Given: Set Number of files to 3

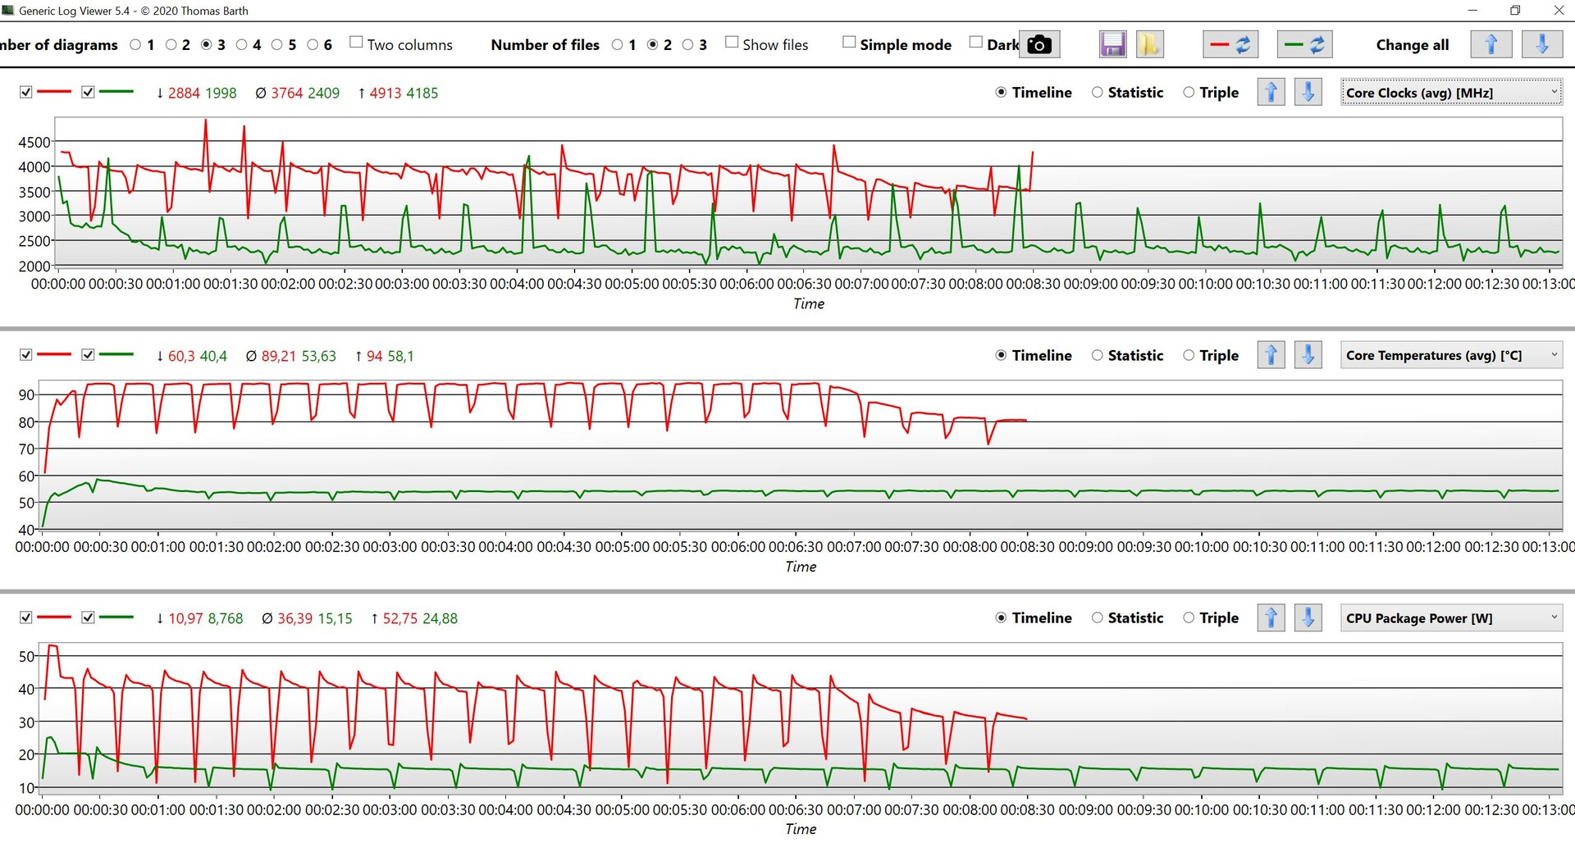Looking at the screenshot, I should [687, 45].
